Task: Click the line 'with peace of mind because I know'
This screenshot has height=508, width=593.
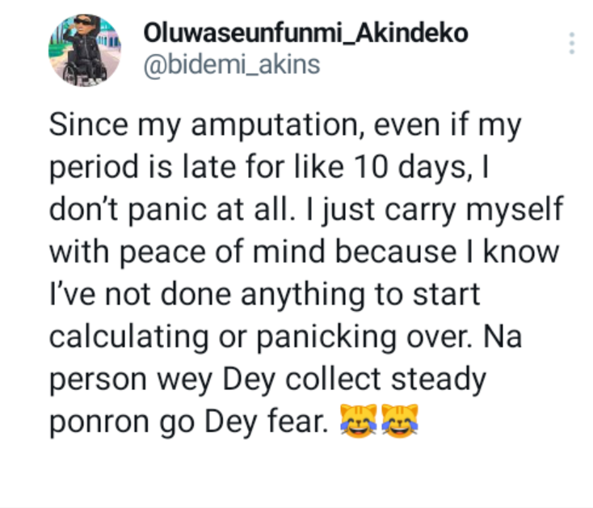Action: [304, 251]
